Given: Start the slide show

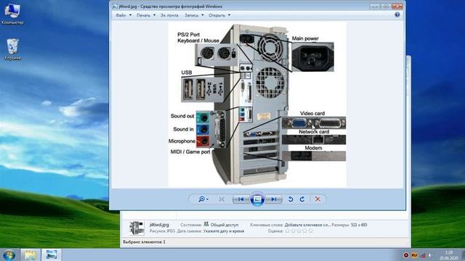Looking at the screenshot, I should 257,199.
